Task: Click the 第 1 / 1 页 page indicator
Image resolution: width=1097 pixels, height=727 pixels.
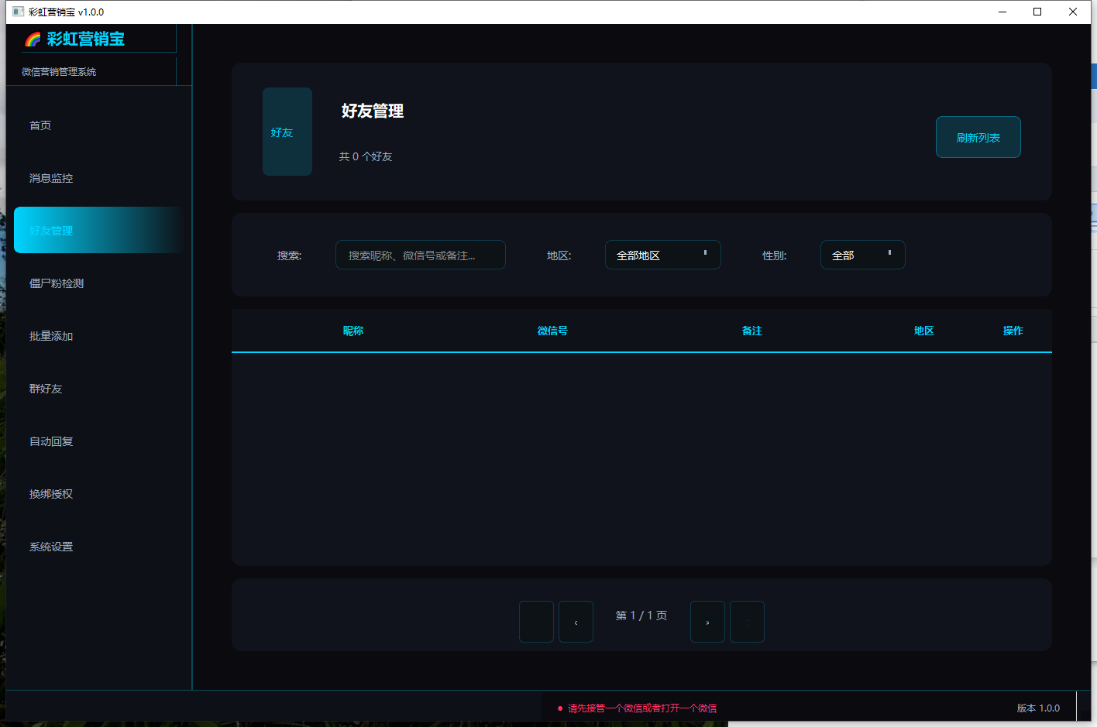Action: pos(641,616)
